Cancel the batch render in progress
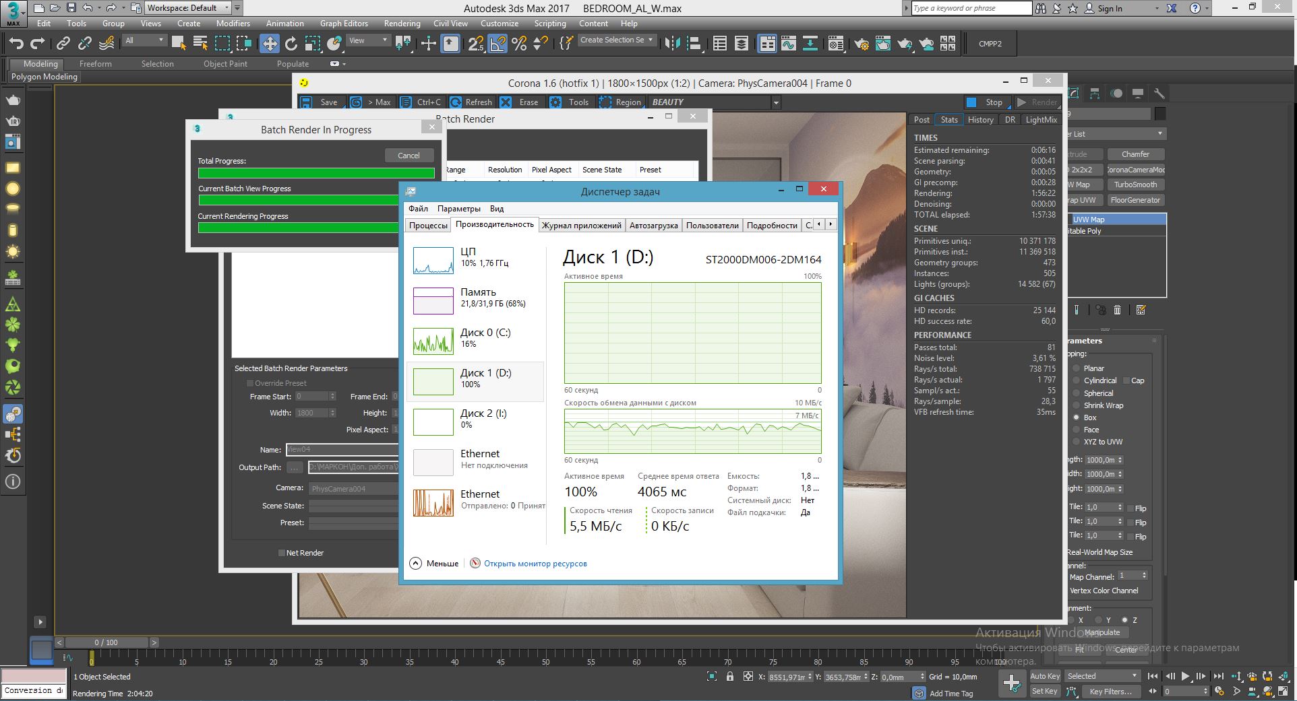The width and height of the screenshot is (1297, 701). pos(409,156)
